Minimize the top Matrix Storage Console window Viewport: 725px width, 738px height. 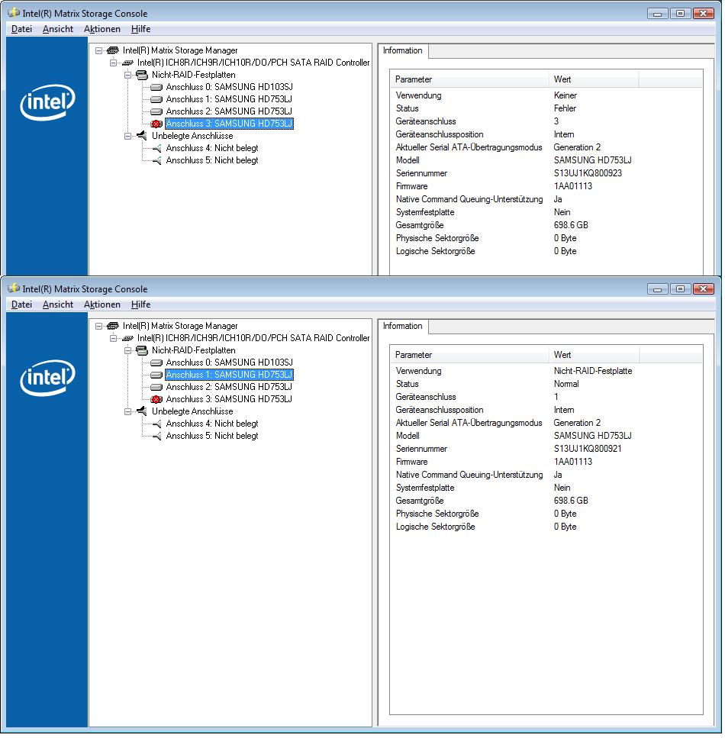click(658, 13)
